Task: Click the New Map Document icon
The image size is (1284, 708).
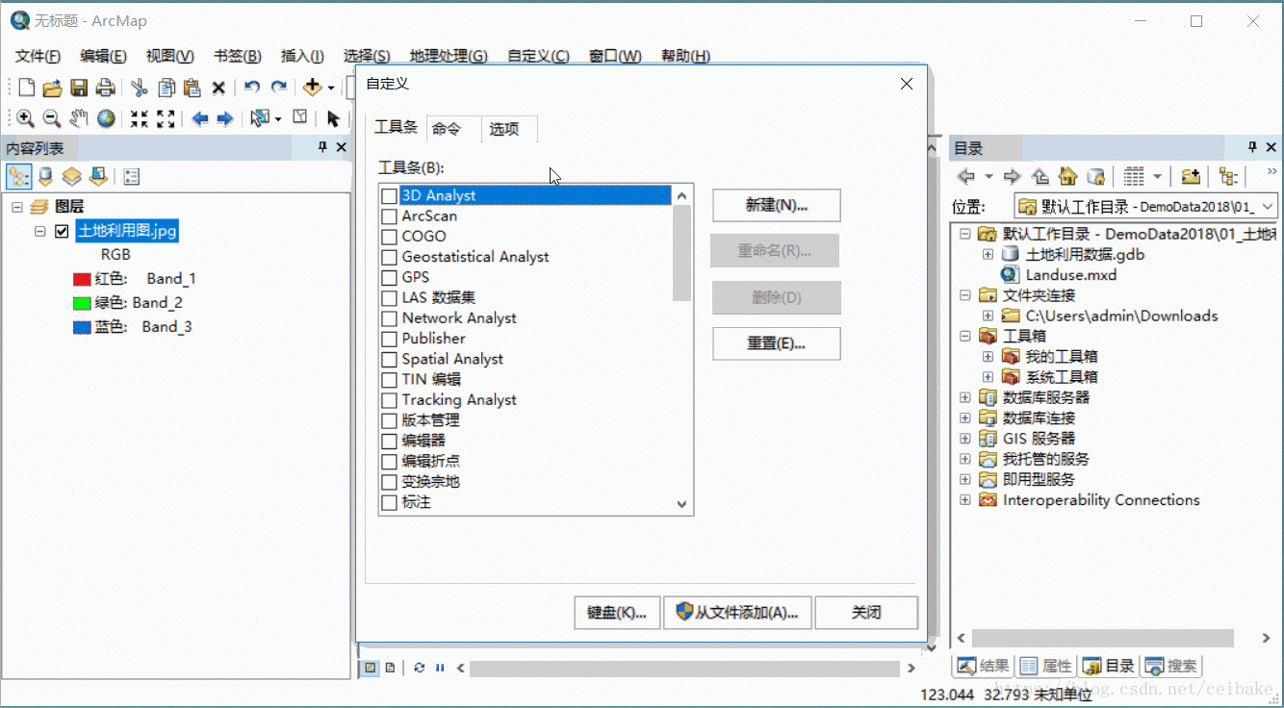Action: pyautogui.click(x=26, y=88)
